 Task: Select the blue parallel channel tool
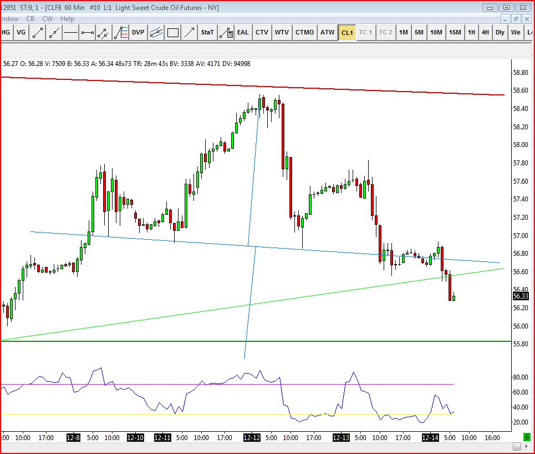[156, 32]
